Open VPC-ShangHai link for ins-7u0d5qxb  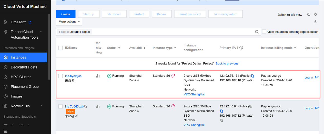coord(194,125)
